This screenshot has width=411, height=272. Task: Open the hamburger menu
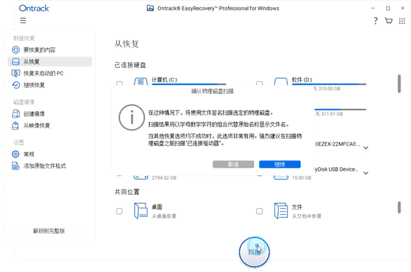(x=23, y=21)
